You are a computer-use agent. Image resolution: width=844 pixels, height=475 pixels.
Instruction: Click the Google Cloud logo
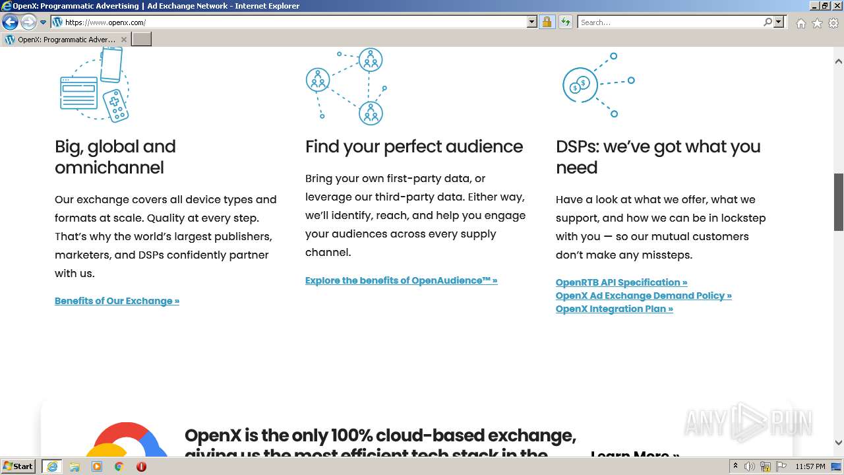[x=127, y=440]
